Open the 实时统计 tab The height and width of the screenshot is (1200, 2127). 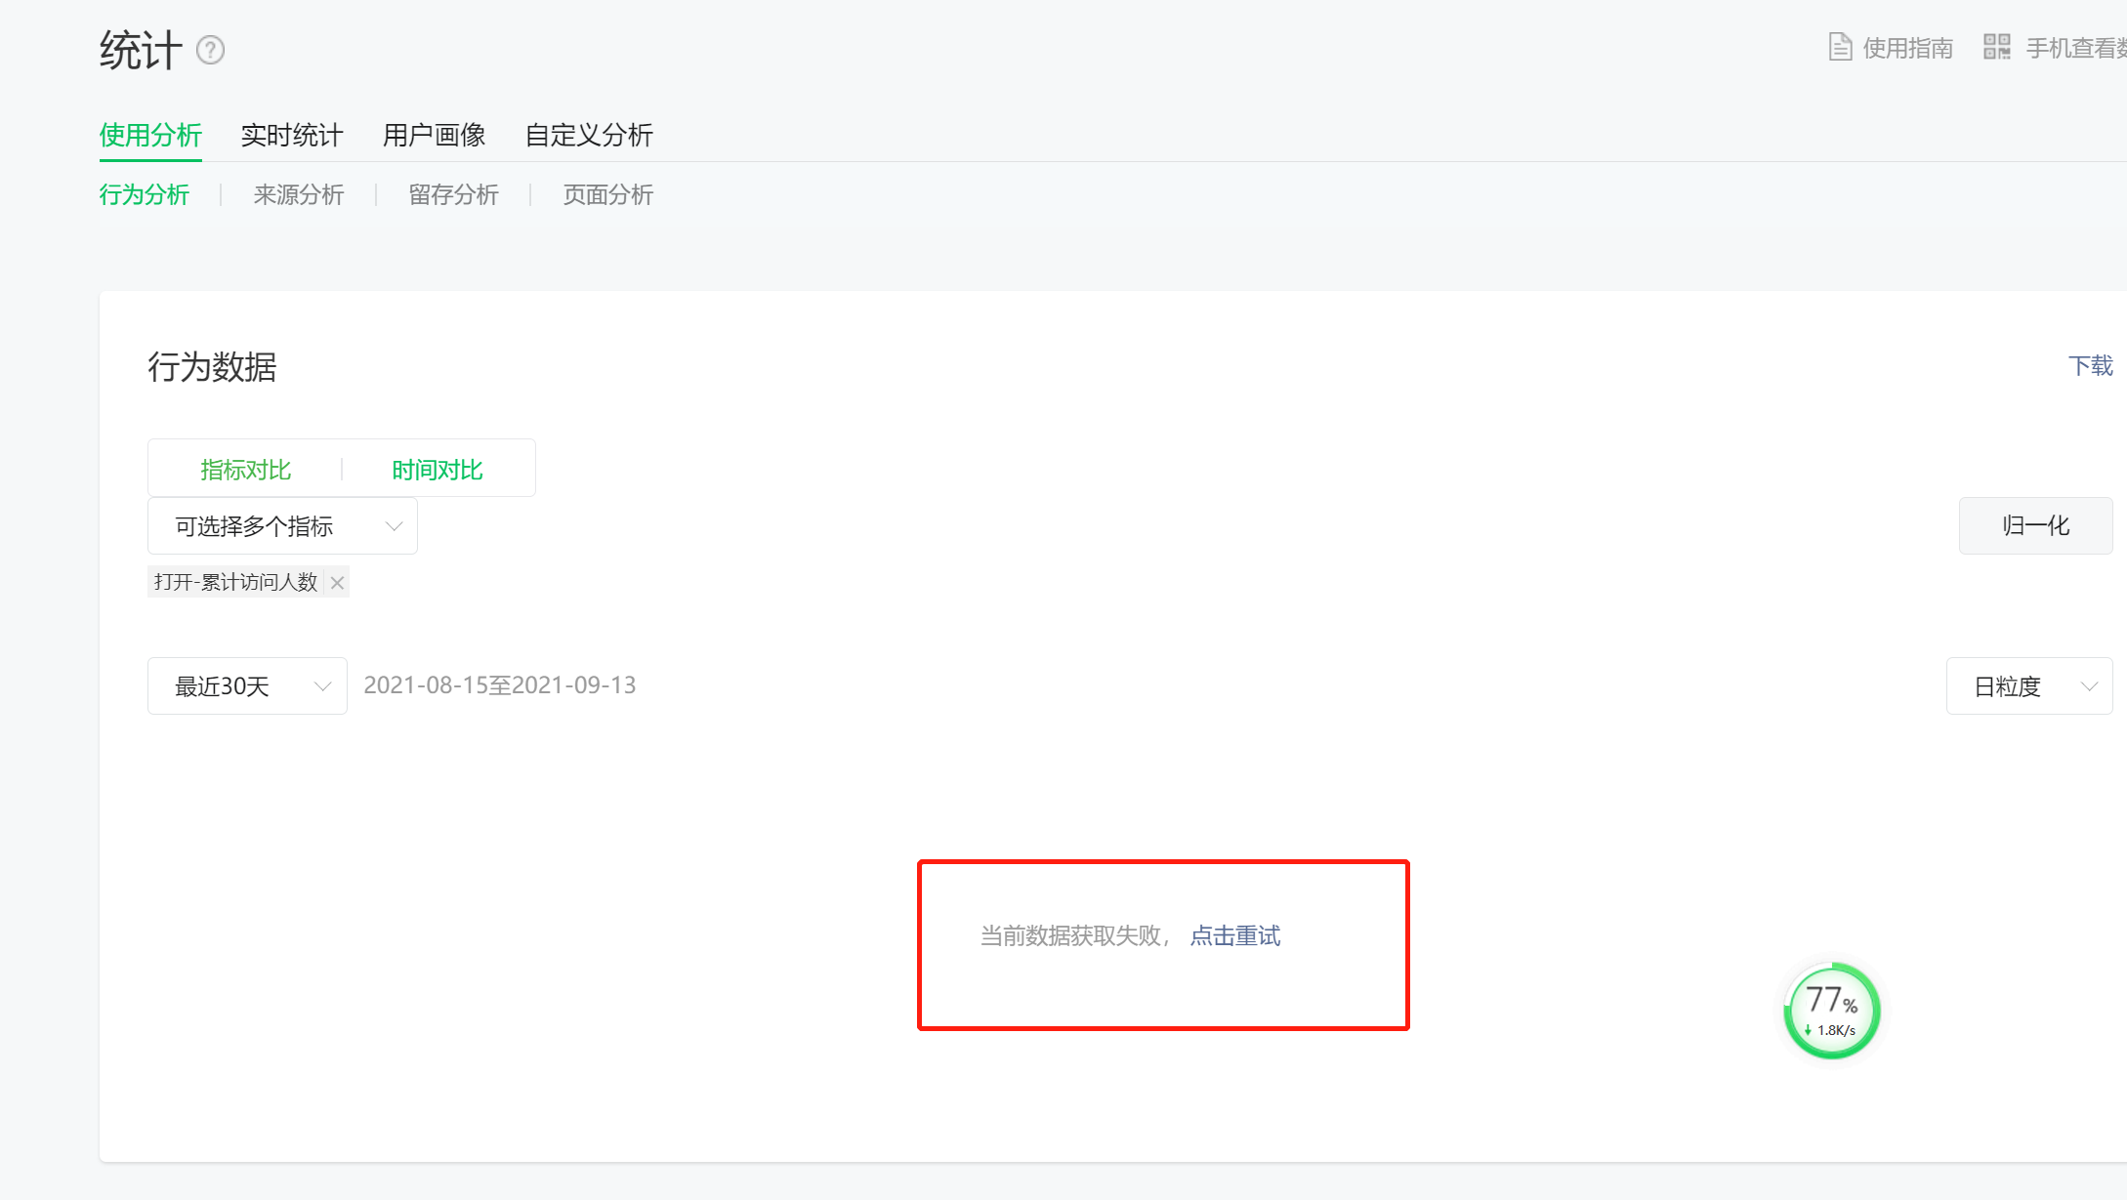(292, 135)
